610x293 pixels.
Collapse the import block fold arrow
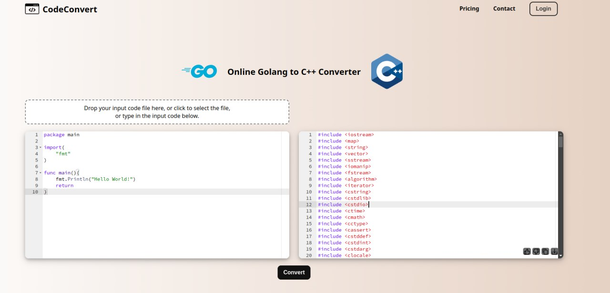[x=40, y=148]
